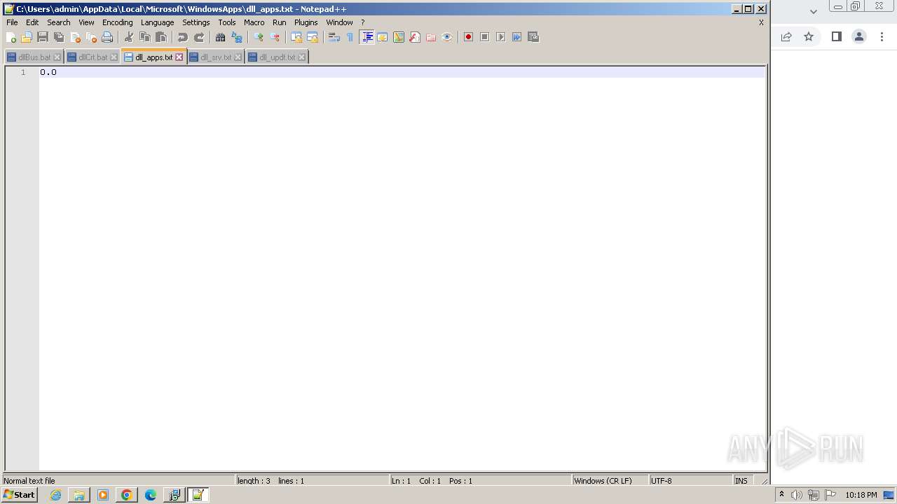Click the Copy toolbar icon
This screenshot has width=897, height=504.
point(145,37)
